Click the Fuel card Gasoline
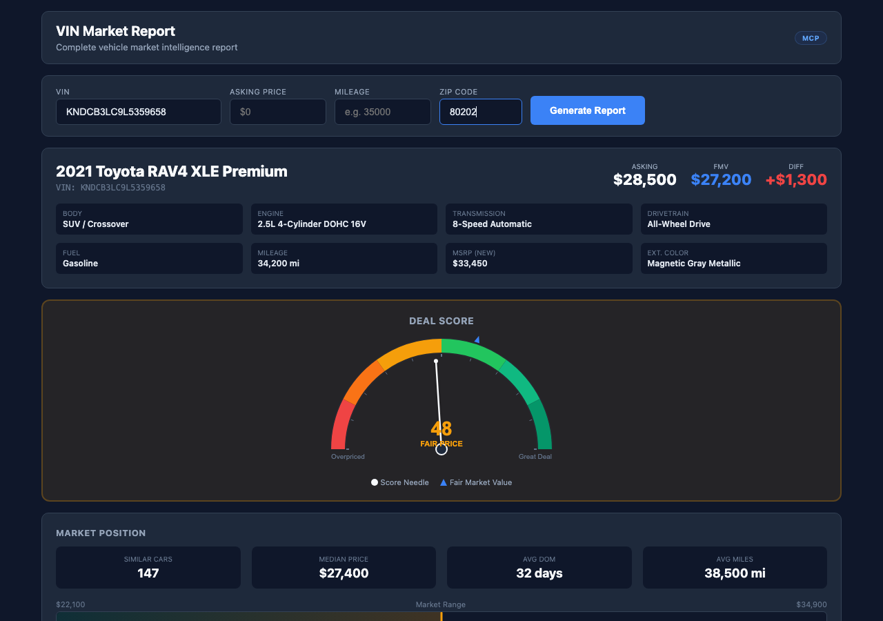 coord(149,258)
